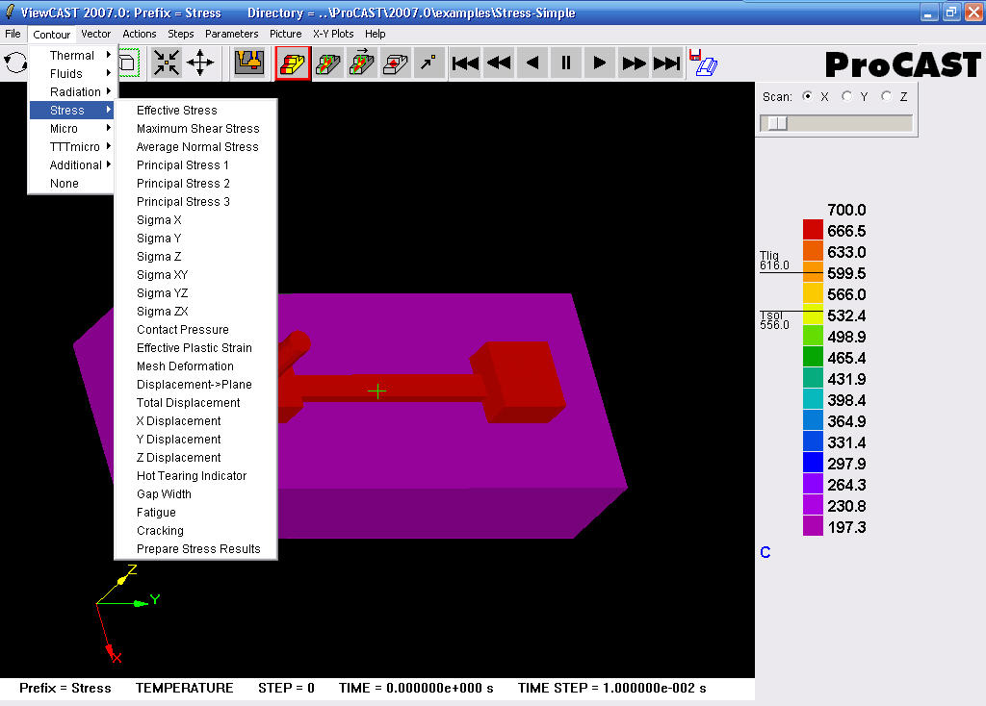The height and width of the screenshot is (706, 986).
Task: Open the File menu
Action: 13,34
